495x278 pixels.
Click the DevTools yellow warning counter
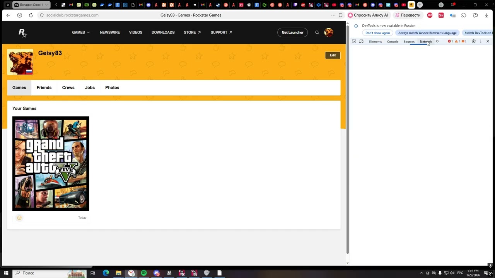457,41
